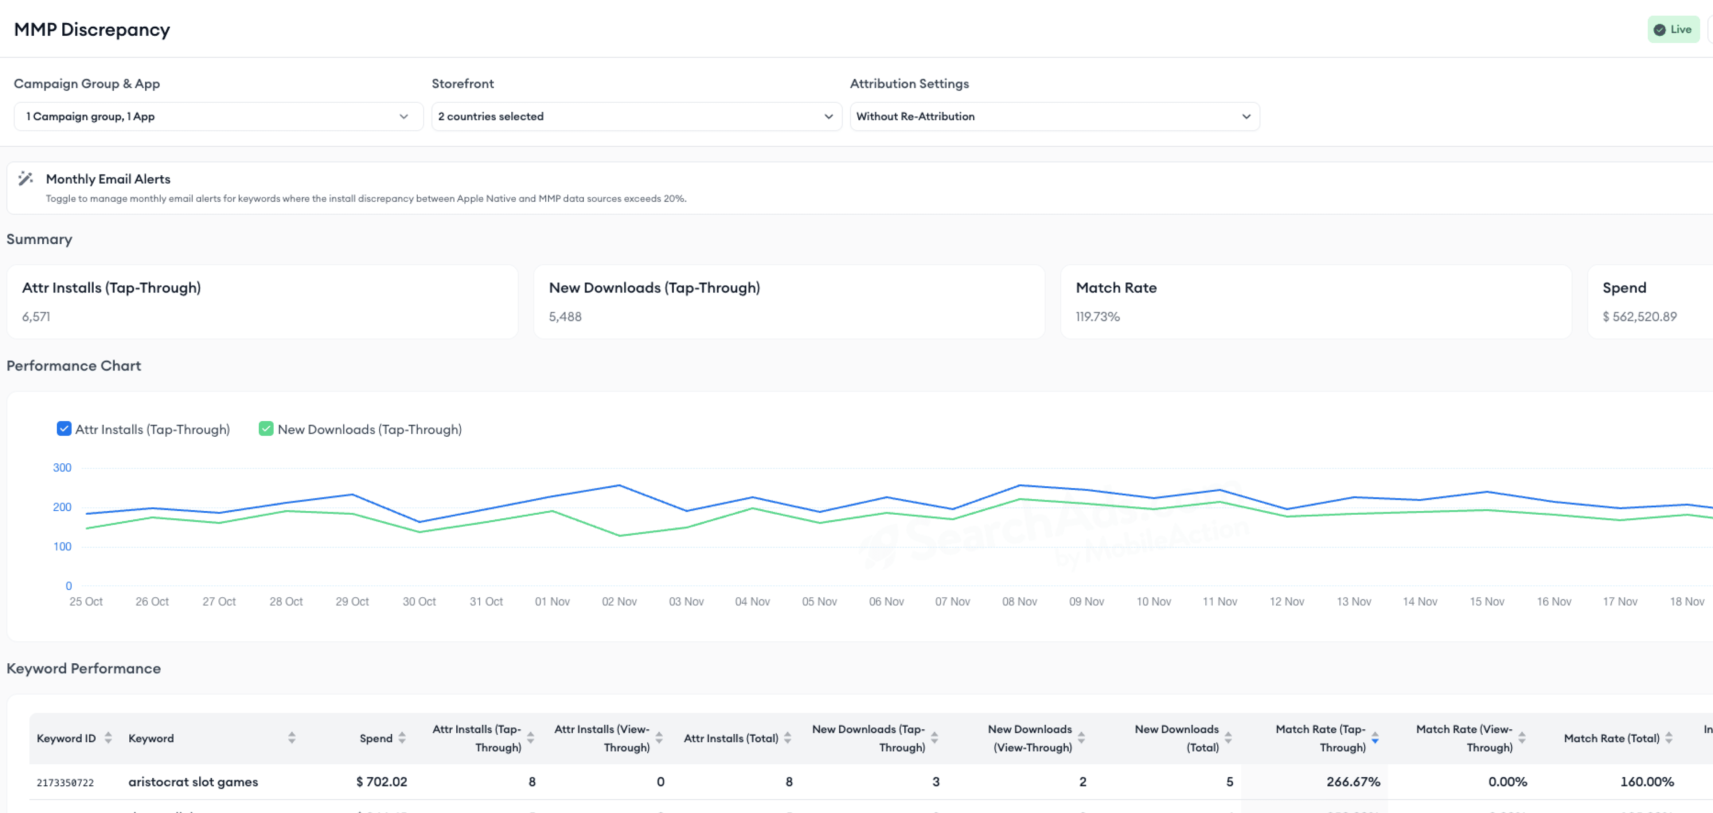Click the Attr Installs (Tap-Through) summary card
The image size is (1713, 813).
point(262,302)
